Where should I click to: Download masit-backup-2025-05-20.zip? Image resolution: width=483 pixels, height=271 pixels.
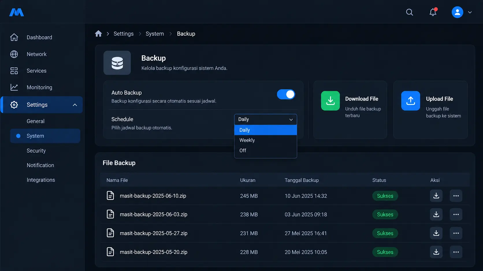click(x=436, y=252)
